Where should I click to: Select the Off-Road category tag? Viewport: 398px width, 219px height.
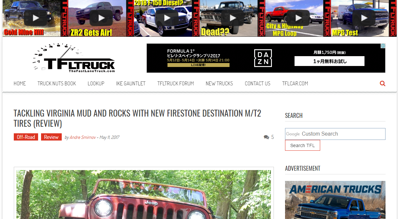pos(26,137)
